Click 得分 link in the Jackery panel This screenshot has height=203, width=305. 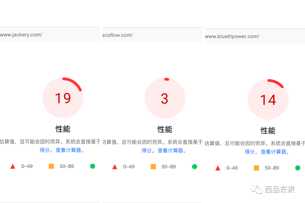45,150
